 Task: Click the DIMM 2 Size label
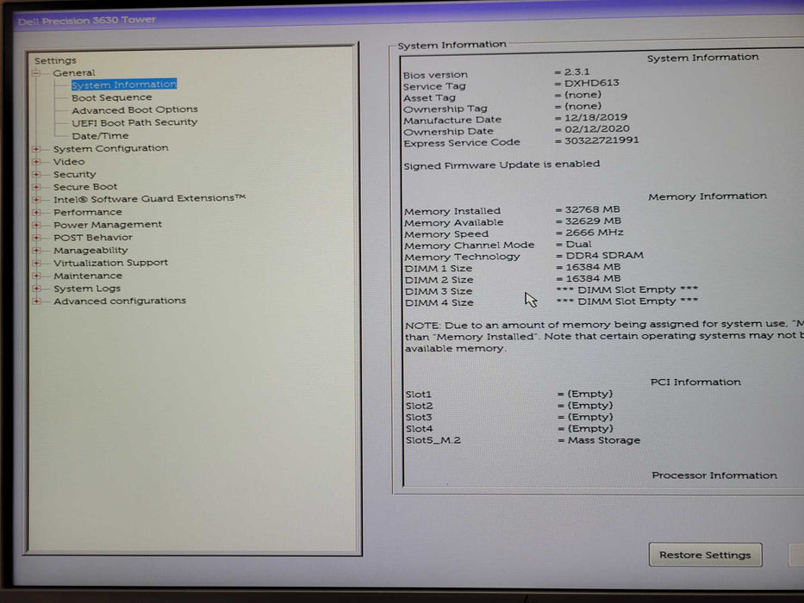pyautogui.click(x=439, y=280)
